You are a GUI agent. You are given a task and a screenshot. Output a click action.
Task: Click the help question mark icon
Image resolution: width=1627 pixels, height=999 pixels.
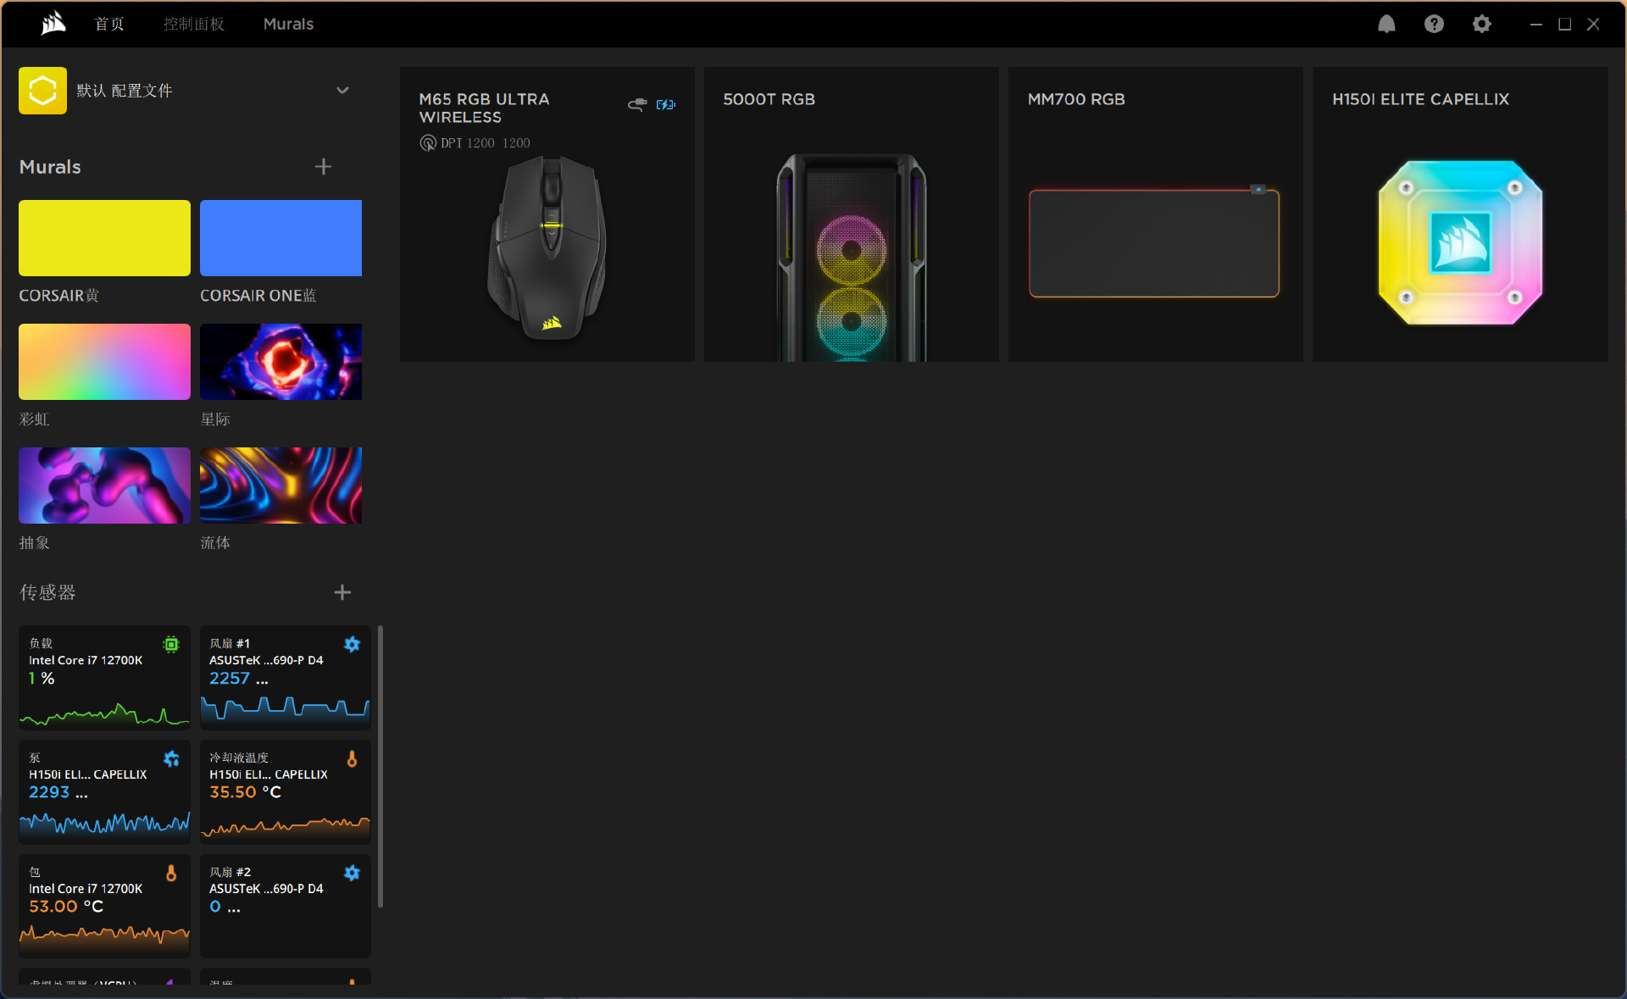click(1434, 24)
